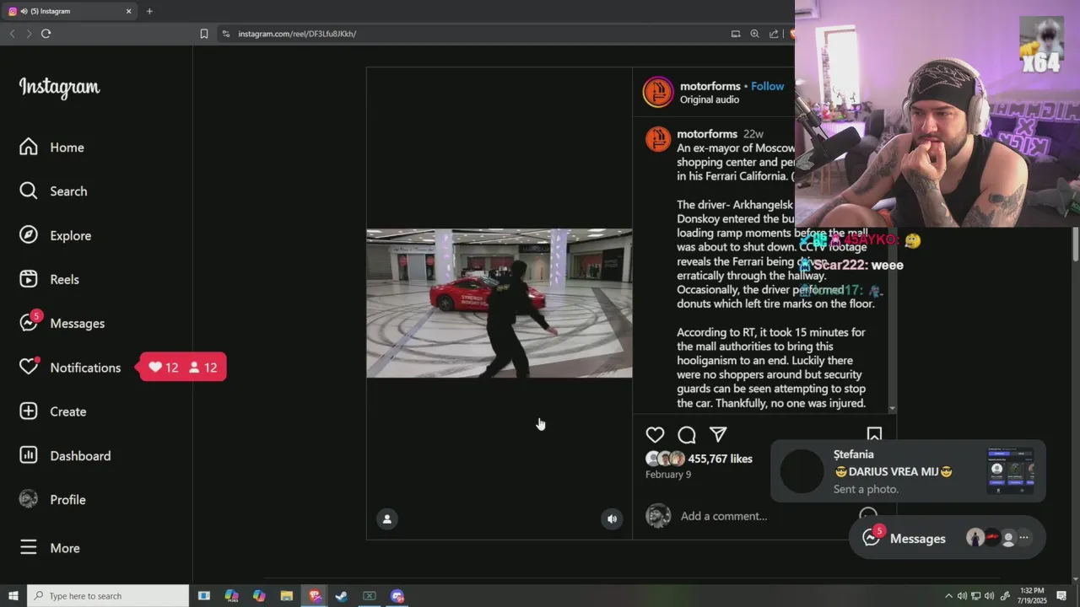Viewport: 1080px width, 607px height.
Task: Expand the More hamburger menu
Action: point(29,548)
